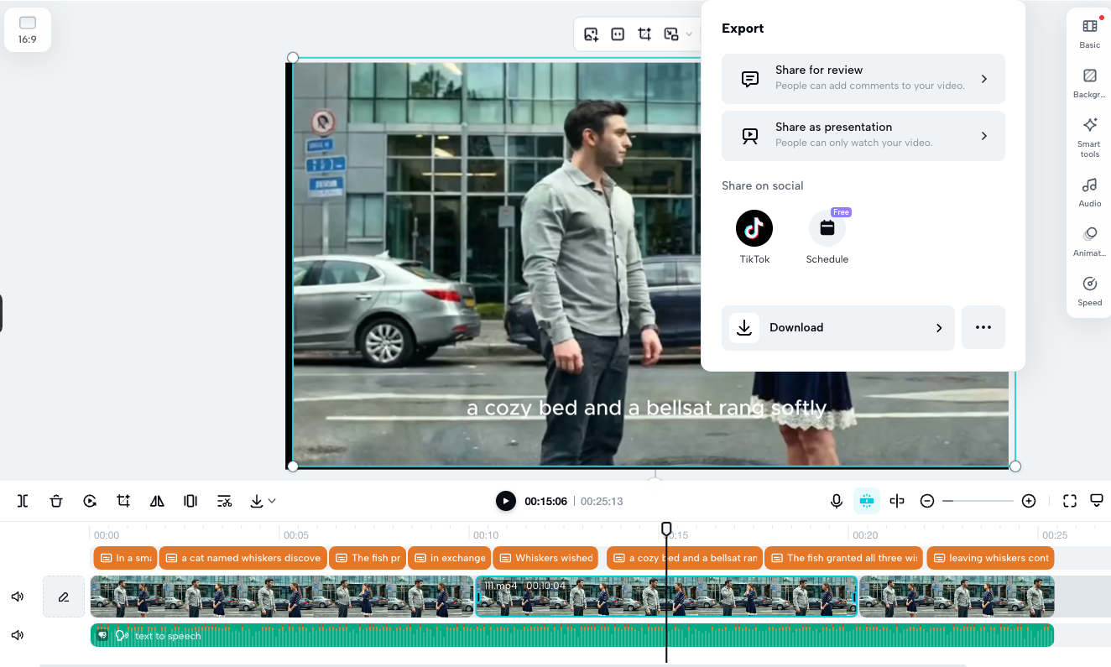The height and width of the screenshot is (667, 1111).
Task: Select the Split clip tool
Action: click(23, 501)
